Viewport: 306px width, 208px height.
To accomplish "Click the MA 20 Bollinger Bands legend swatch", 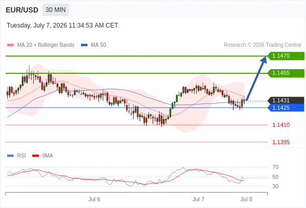I will (x=10, y=45).
